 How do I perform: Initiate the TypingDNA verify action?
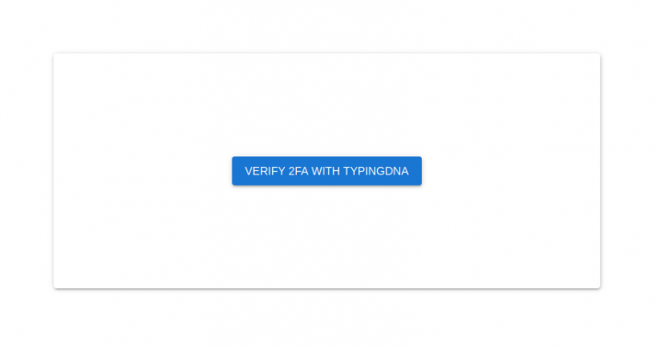[327, 171]
